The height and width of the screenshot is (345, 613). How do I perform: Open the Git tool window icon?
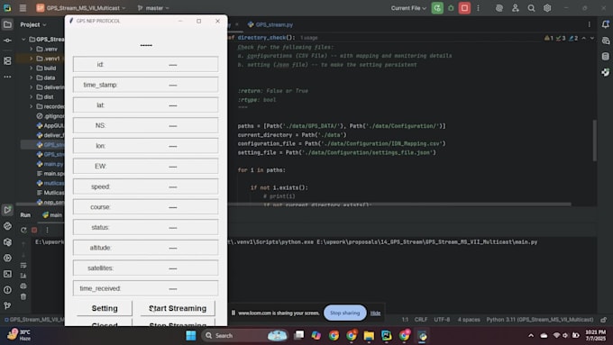pos(7,305)
